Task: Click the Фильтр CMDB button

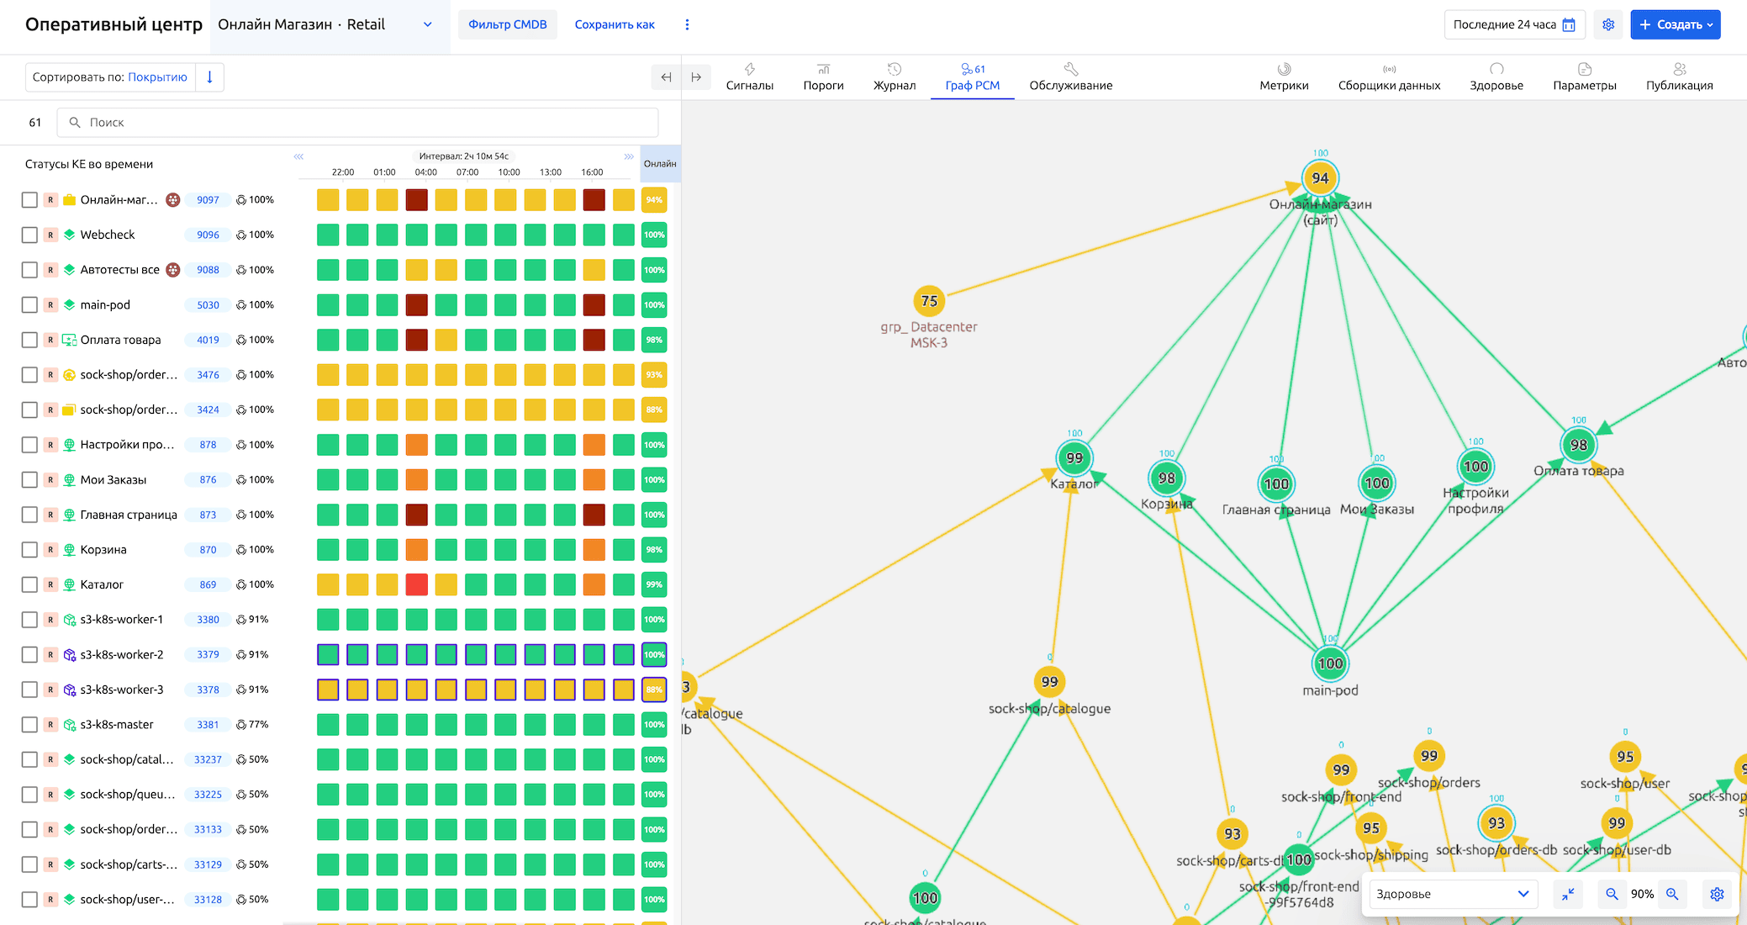Action: pyautogui.click(x=507, y=24)
